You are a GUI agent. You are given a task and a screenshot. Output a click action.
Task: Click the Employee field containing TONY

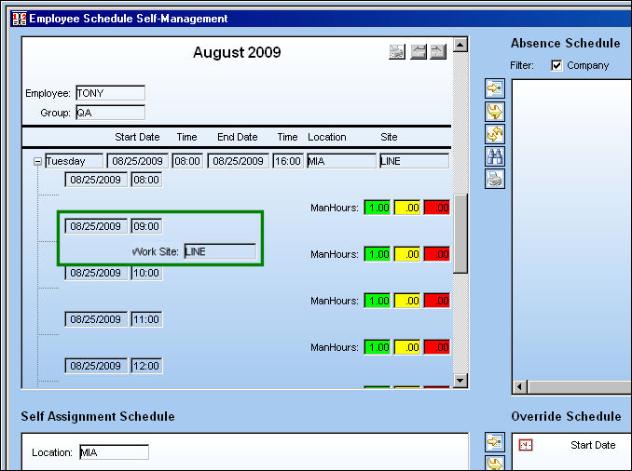(110, 93)
